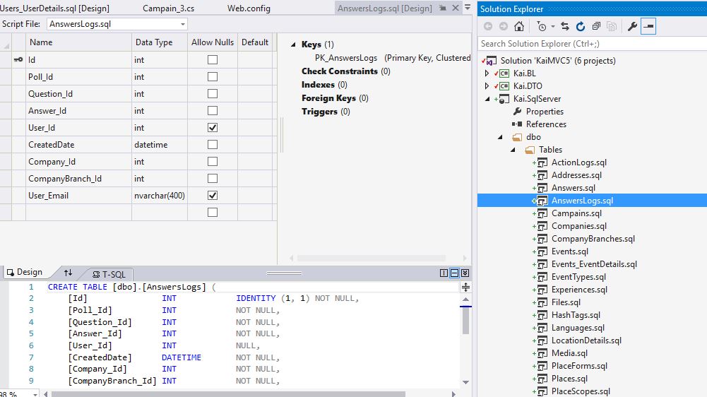This screenshot has height=397, width=707.
Task: Click the Refresh icon in Solution Explorer
Action: [x=581, y=27]
